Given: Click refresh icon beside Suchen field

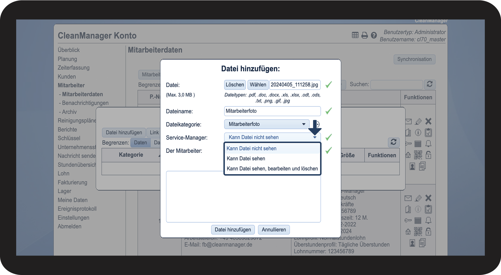Looking at the screenshot, I should 430,84.
